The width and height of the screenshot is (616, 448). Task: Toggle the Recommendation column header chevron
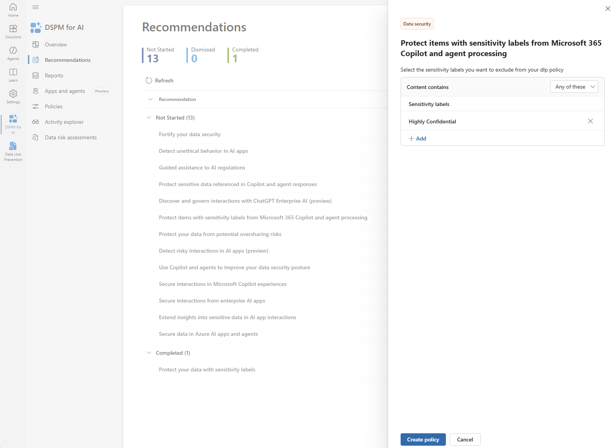tap(150, 99)
